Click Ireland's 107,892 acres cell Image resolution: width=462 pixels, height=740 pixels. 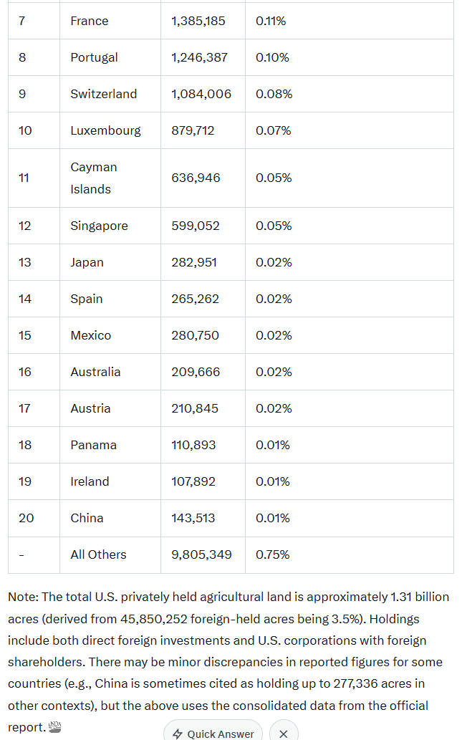pos(193,481)
